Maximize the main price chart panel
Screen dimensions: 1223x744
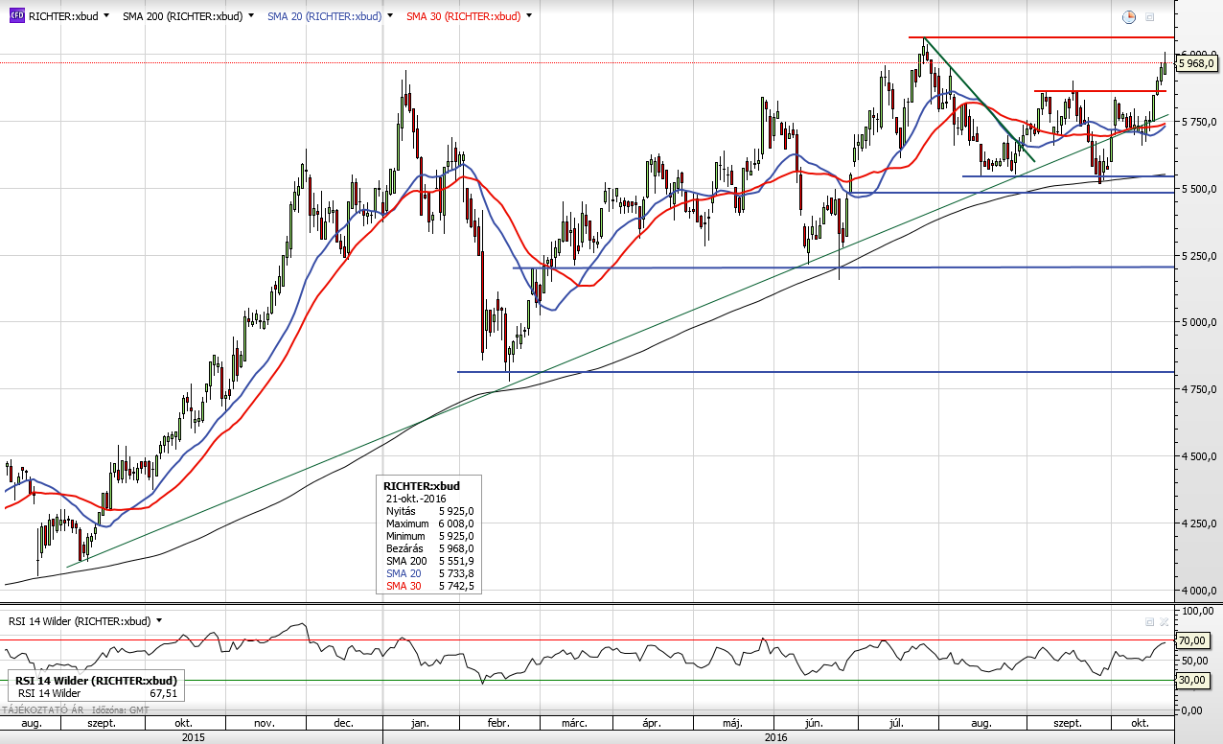point(1150,17)
